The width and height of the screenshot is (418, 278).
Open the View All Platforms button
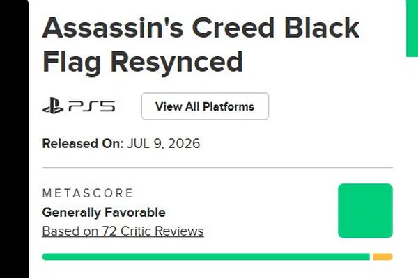[205, 106]
